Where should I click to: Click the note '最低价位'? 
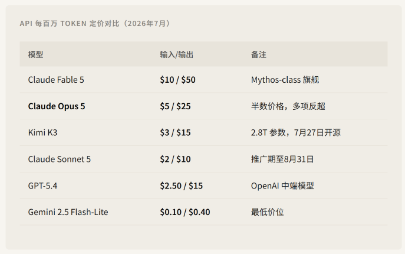pyautogui.click(x=267, y=212)
